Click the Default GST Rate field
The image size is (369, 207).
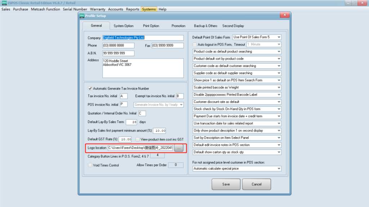coord(125,139)
